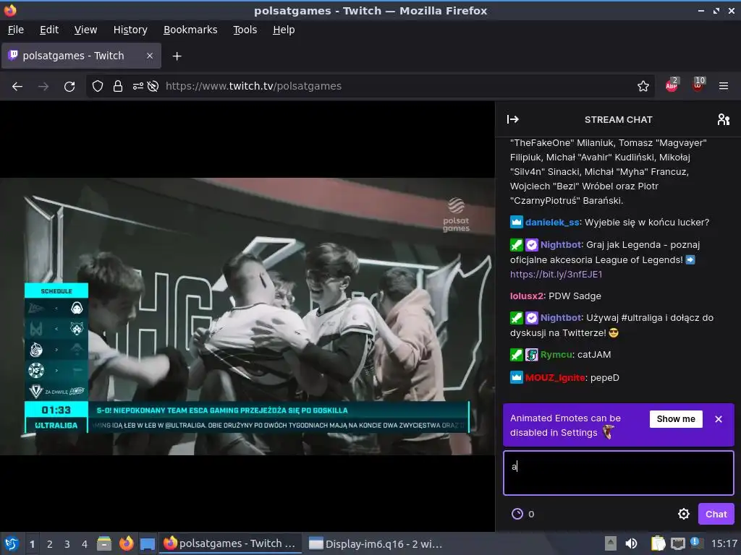Click username Rymcu in chat
Viewport: 741px width, 555px height.
pyautogui.click(x=556, y=354)
